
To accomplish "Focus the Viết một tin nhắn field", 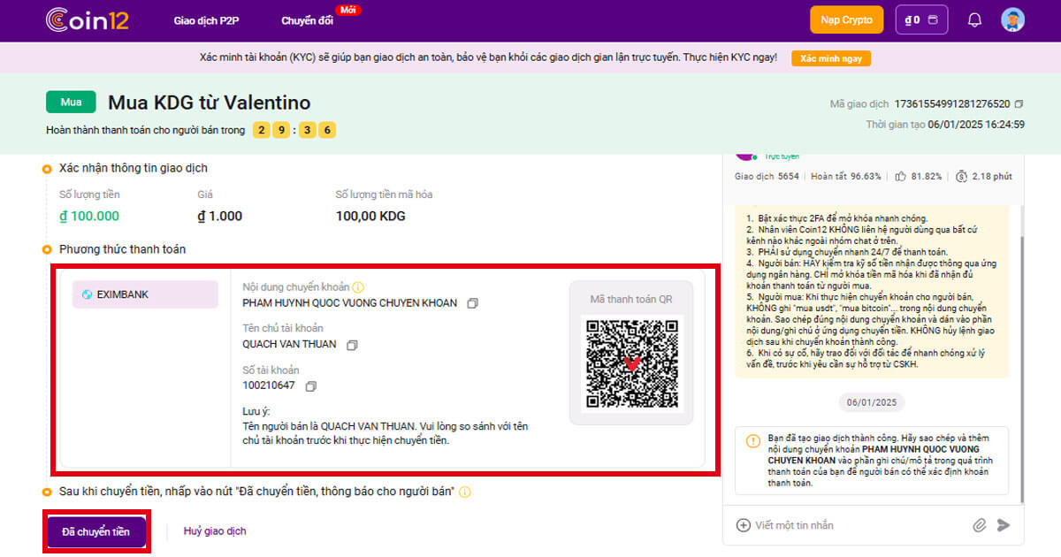I will [849, 525].
